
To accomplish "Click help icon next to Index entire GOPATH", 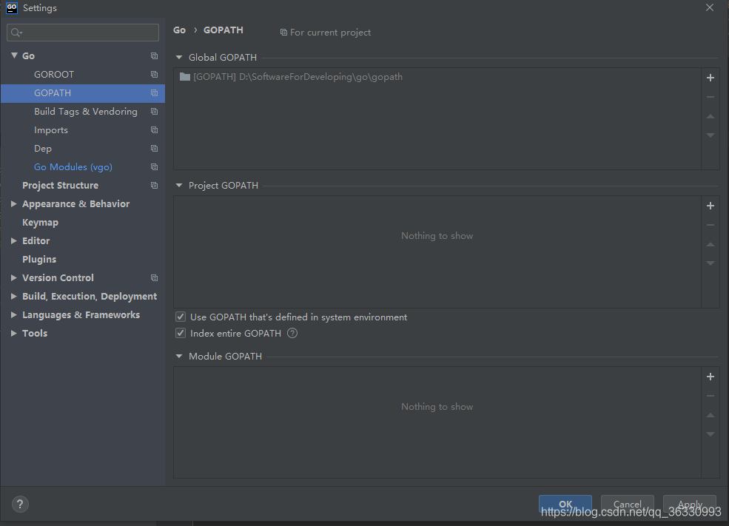I will (292, 334).
